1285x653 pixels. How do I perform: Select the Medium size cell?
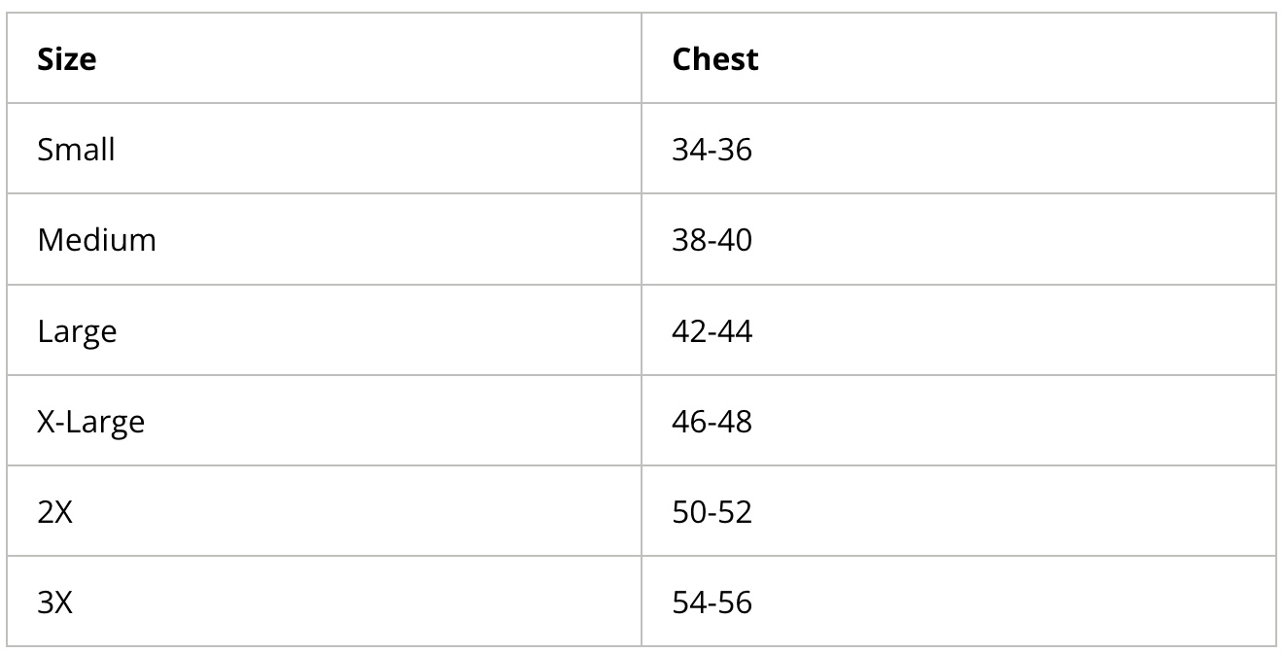pos(97,240)
